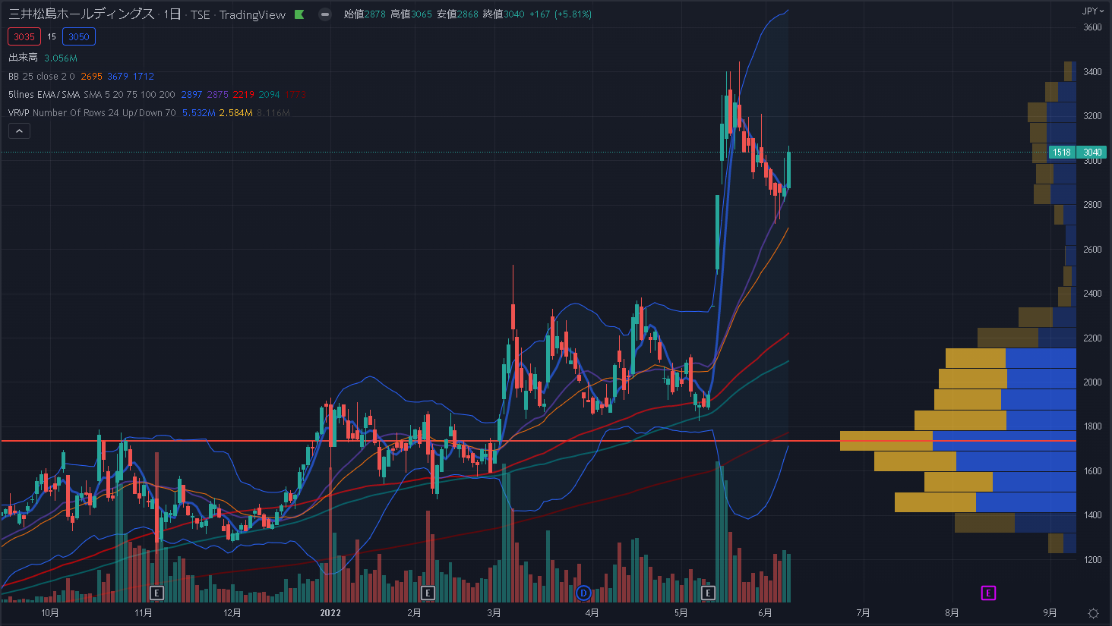The height and width of the screenshot is (626, 1112).
Task: Click SMA value 2897
Action: coord(191,94)
